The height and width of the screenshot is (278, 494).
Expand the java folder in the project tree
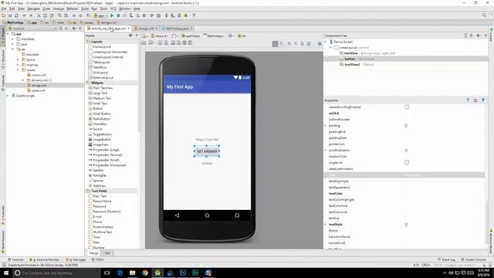[12, 44]
